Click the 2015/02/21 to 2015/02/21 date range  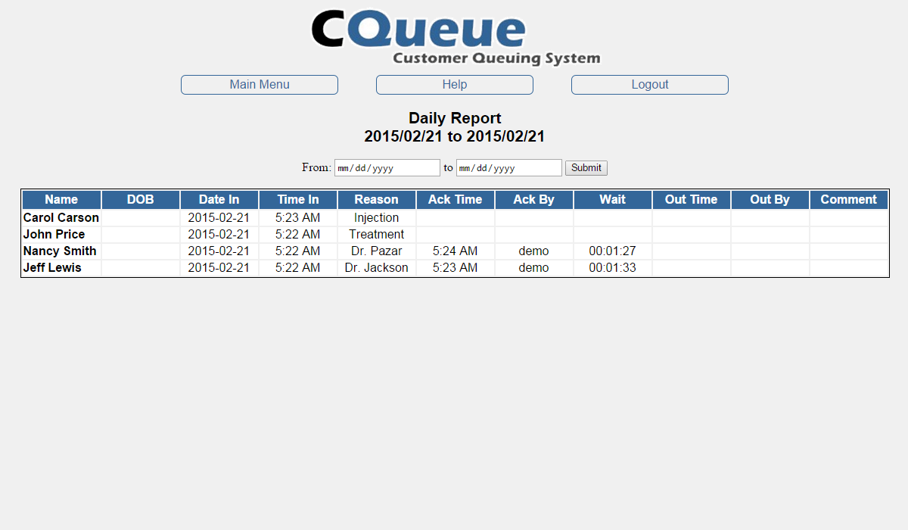pos(455,137)
